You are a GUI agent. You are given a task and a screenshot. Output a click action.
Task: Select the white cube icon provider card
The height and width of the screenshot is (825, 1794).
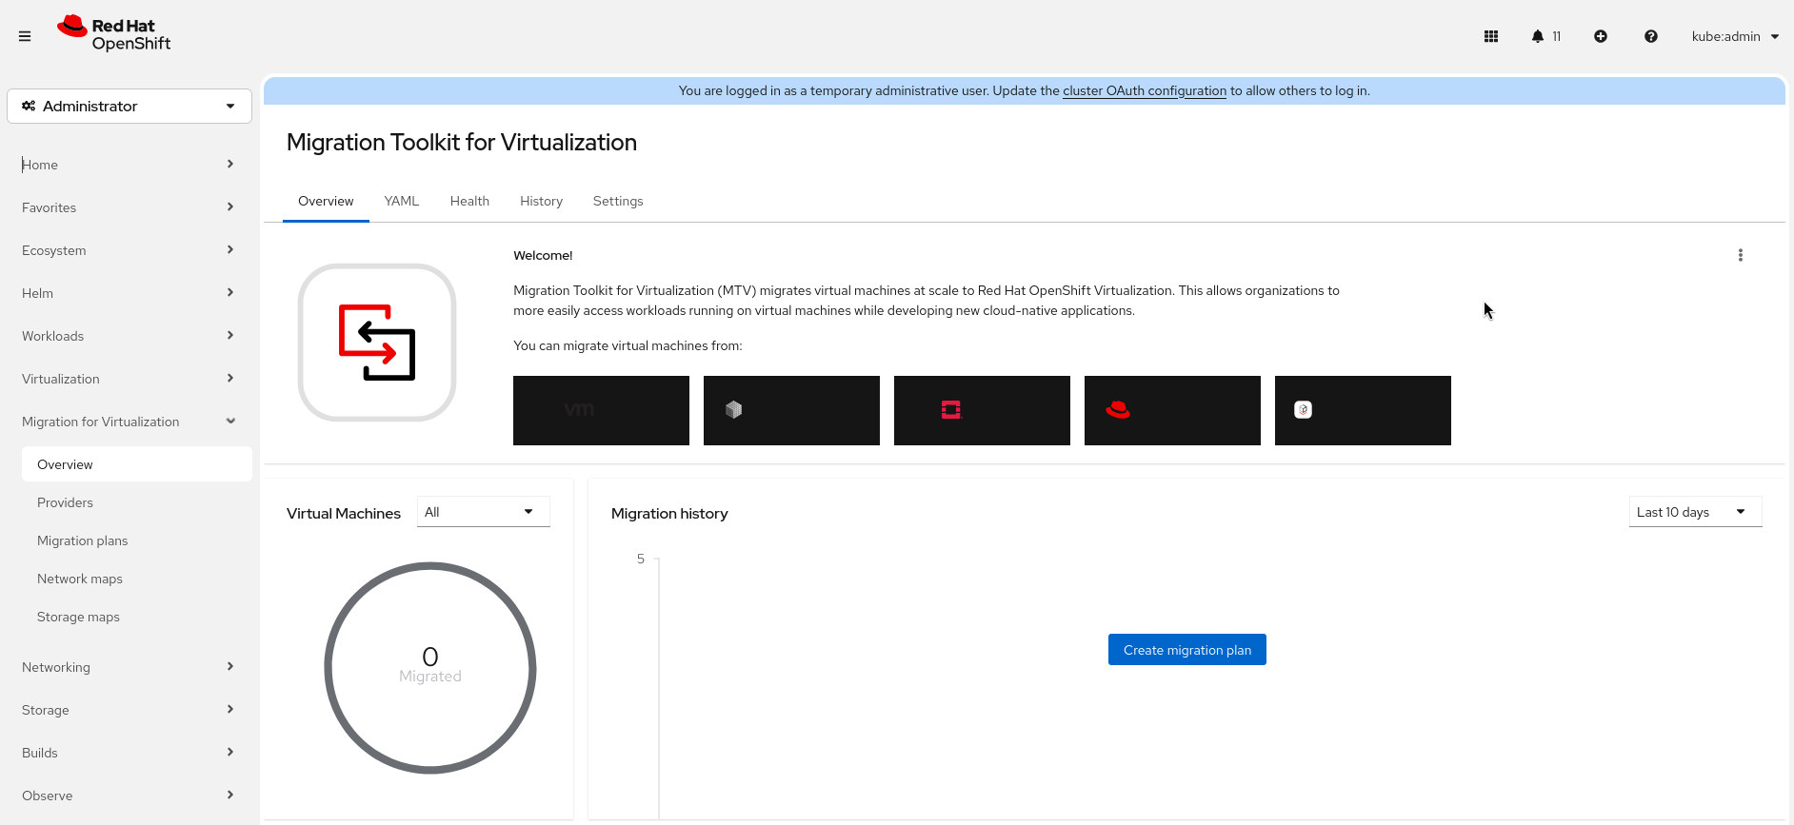pos(1363,410)
